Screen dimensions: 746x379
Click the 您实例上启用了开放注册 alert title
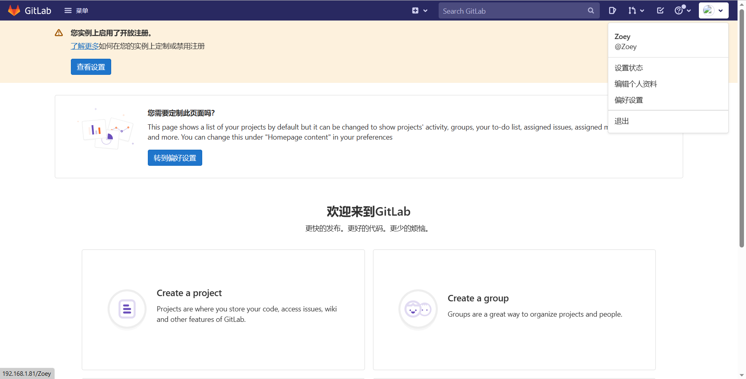111,33
